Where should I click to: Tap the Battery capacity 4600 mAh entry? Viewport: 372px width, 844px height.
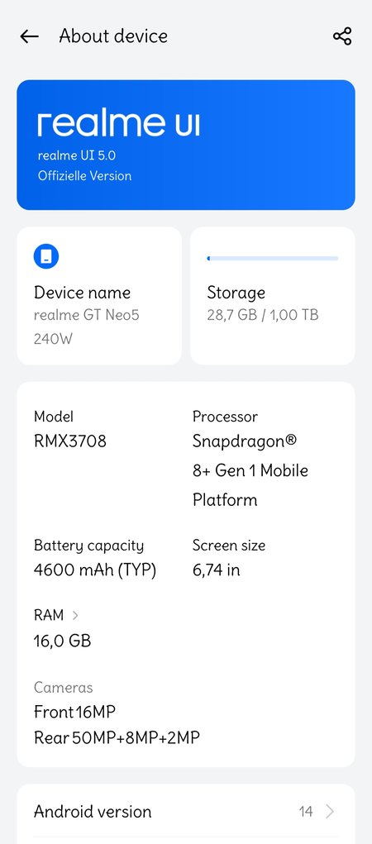point(95,558)
